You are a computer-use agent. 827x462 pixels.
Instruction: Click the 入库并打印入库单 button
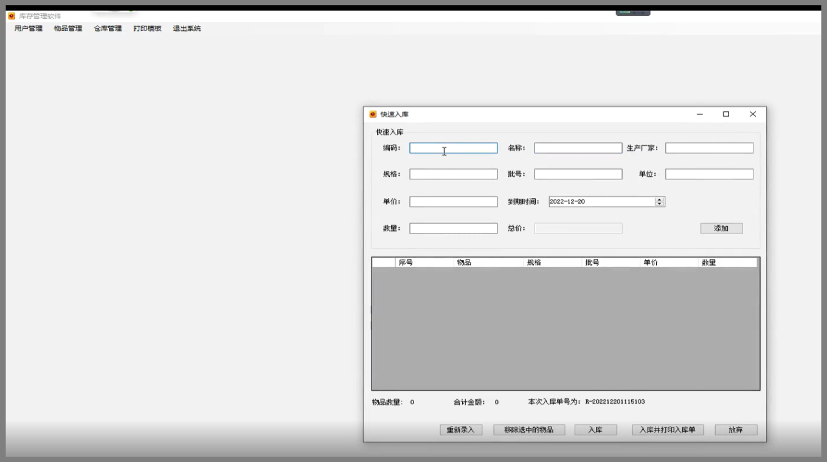click(x=668, y=430)
